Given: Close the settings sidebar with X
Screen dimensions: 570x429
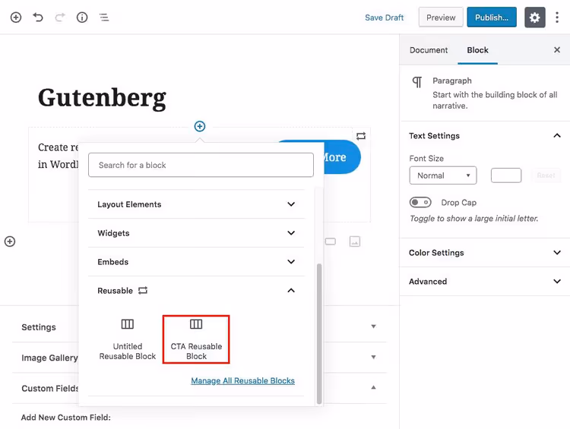Looking at the screenshot, I should tap(557, 50).
